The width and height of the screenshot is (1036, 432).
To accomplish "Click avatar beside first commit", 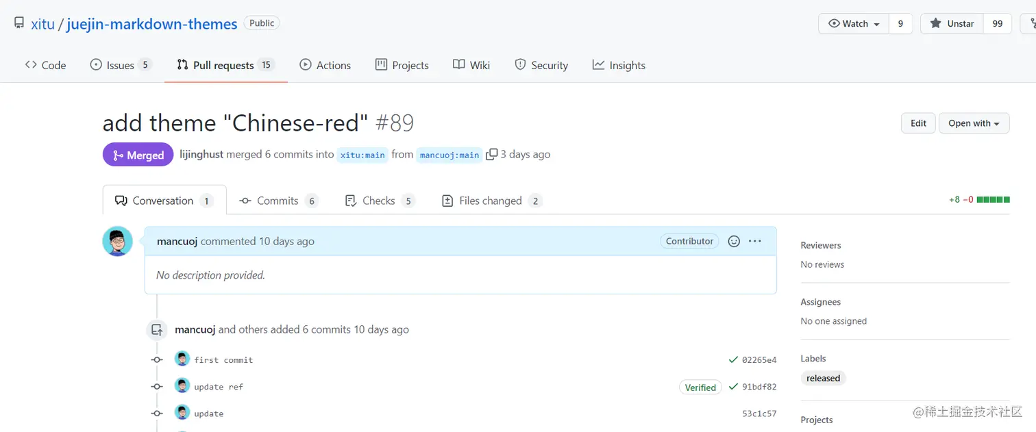I will pos(182,359).
